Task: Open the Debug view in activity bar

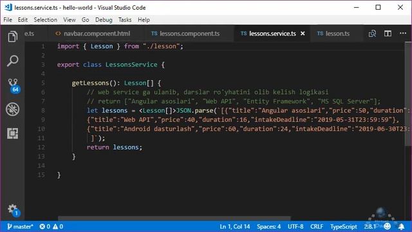Action: pyautogui.click(x=12, y=109)
